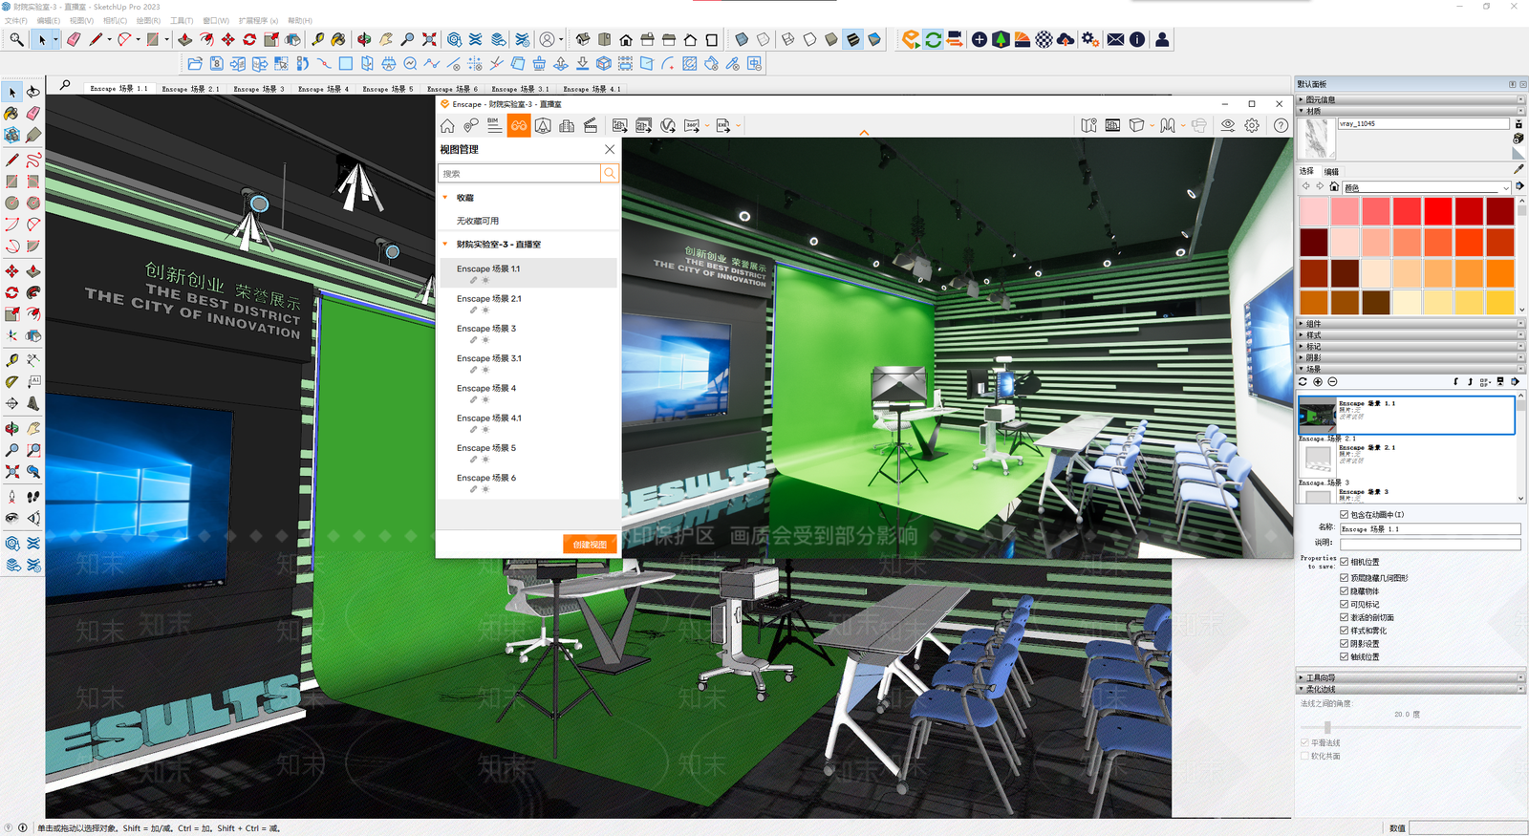The width and height of the screenshot is (1529, 836).
Task: Select the Zoom Extents tool in top toolbar
Action: (x=429, y=39)
